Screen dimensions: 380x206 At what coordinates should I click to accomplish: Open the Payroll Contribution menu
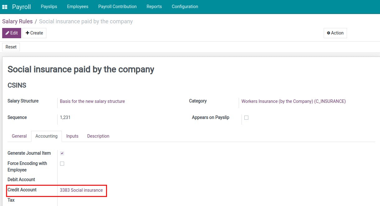click(x=117, y=7)
